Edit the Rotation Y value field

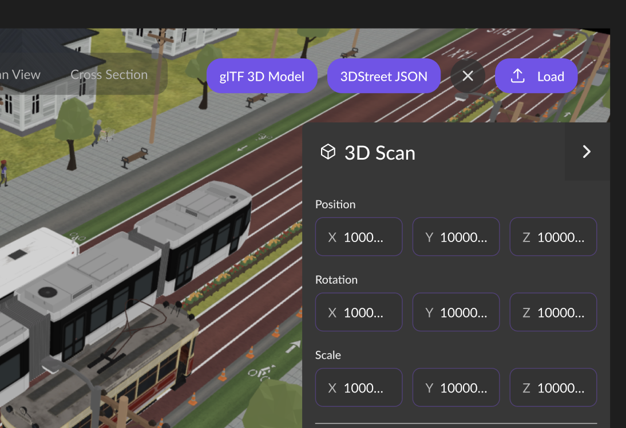click(455, 312)
